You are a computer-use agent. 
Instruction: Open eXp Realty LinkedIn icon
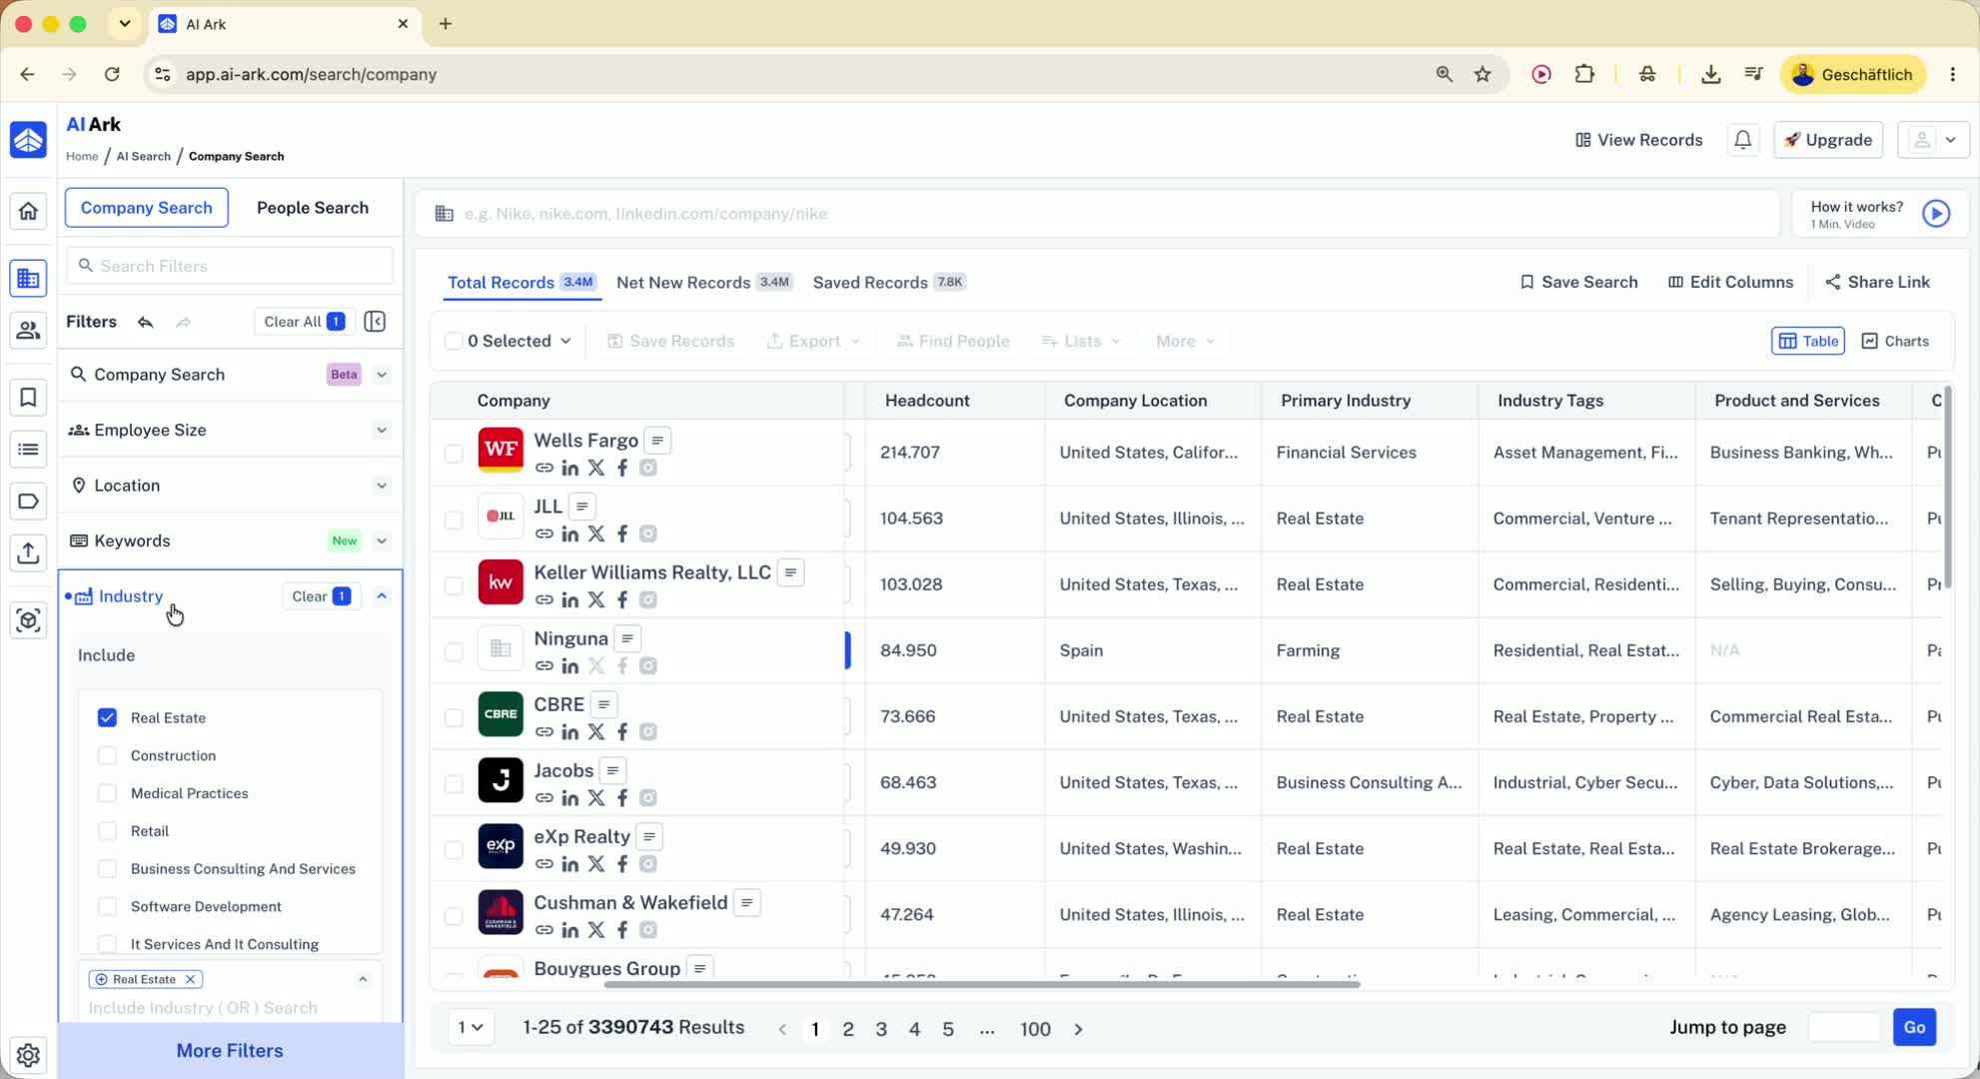pos(570,863)
